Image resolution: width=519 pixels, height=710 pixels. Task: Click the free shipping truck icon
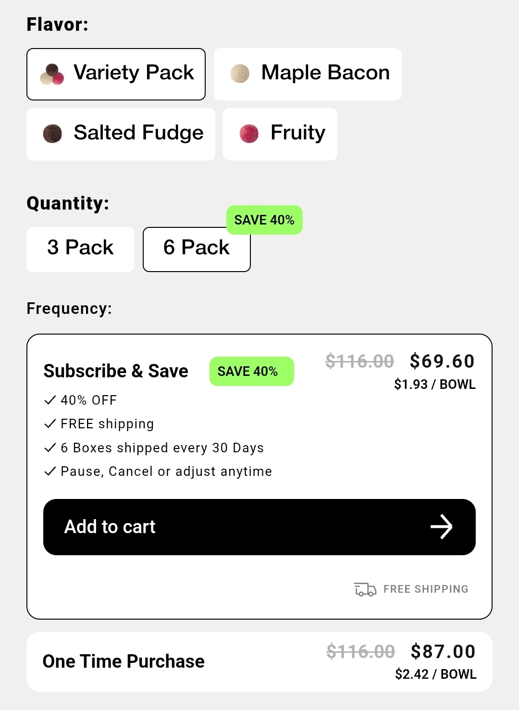tap(365, 589)
